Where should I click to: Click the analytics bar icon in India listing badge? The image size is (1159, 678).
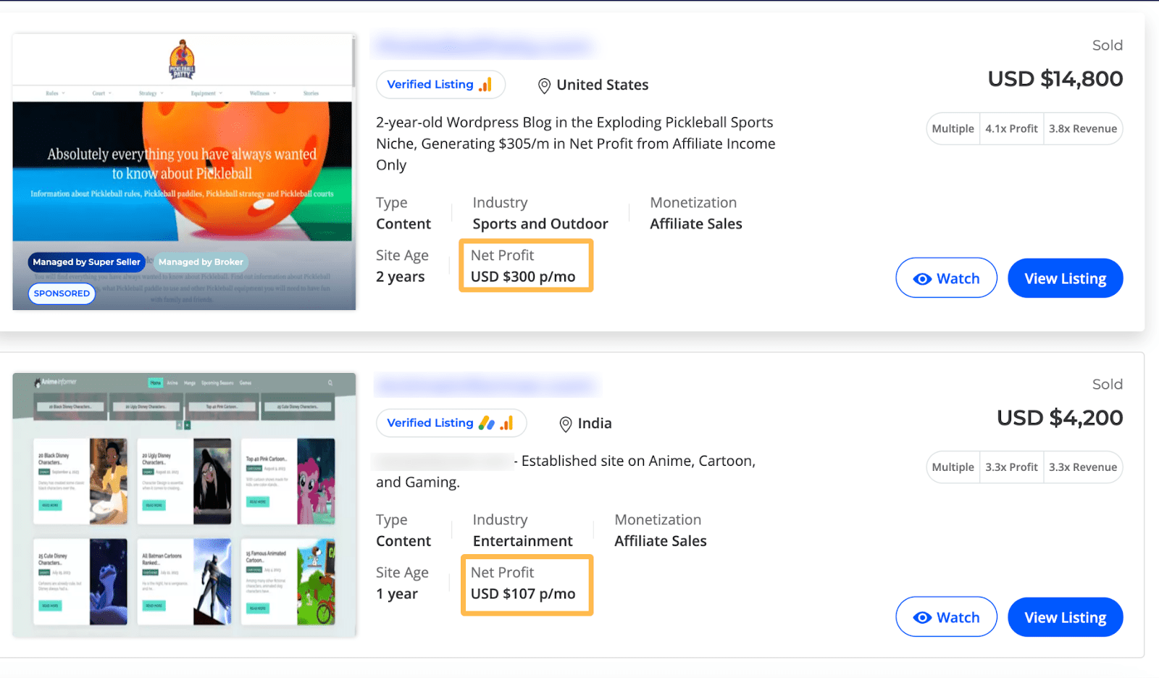tap(507, 423)
